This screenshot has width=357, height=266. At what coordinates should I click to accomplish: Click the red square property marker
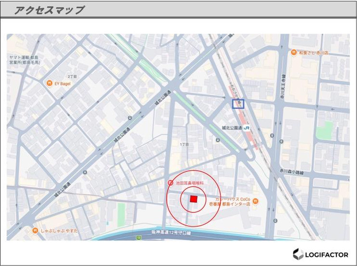pos(194,199)
